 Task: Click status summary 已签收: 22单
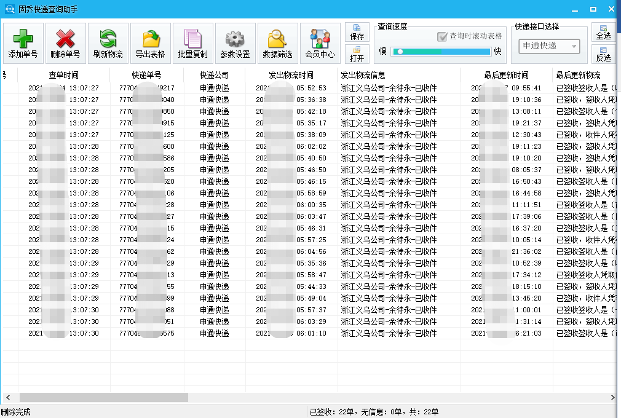click(331, 412)
